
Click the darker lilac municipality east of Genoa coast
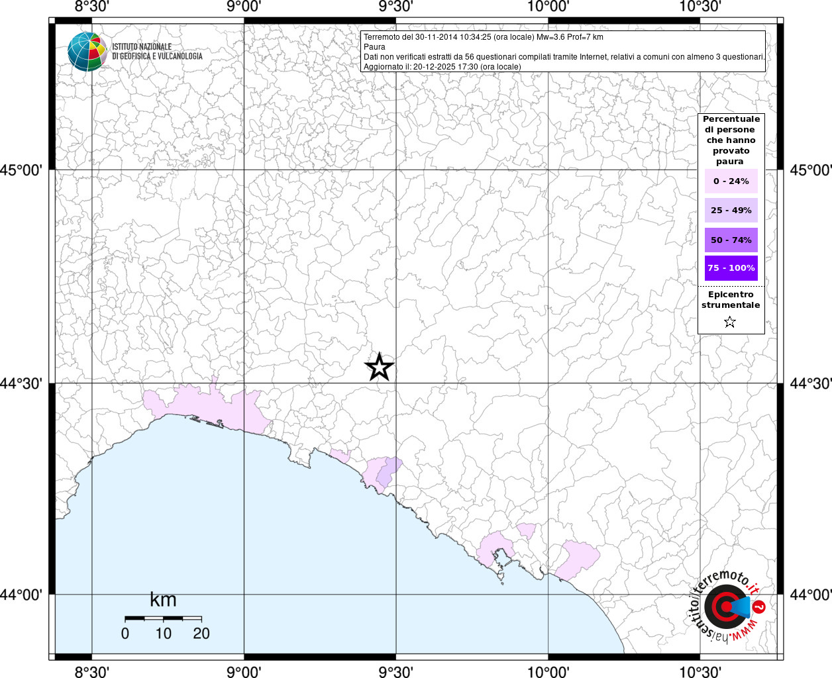click(390, 471)
